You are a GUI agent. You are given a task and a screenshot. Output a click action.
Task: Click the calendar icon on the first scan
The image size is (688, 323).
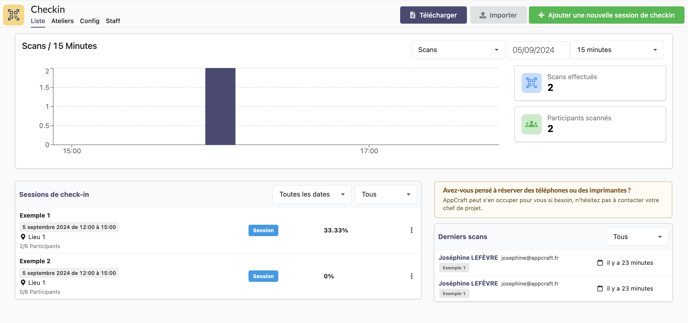[x=600, y=263]
